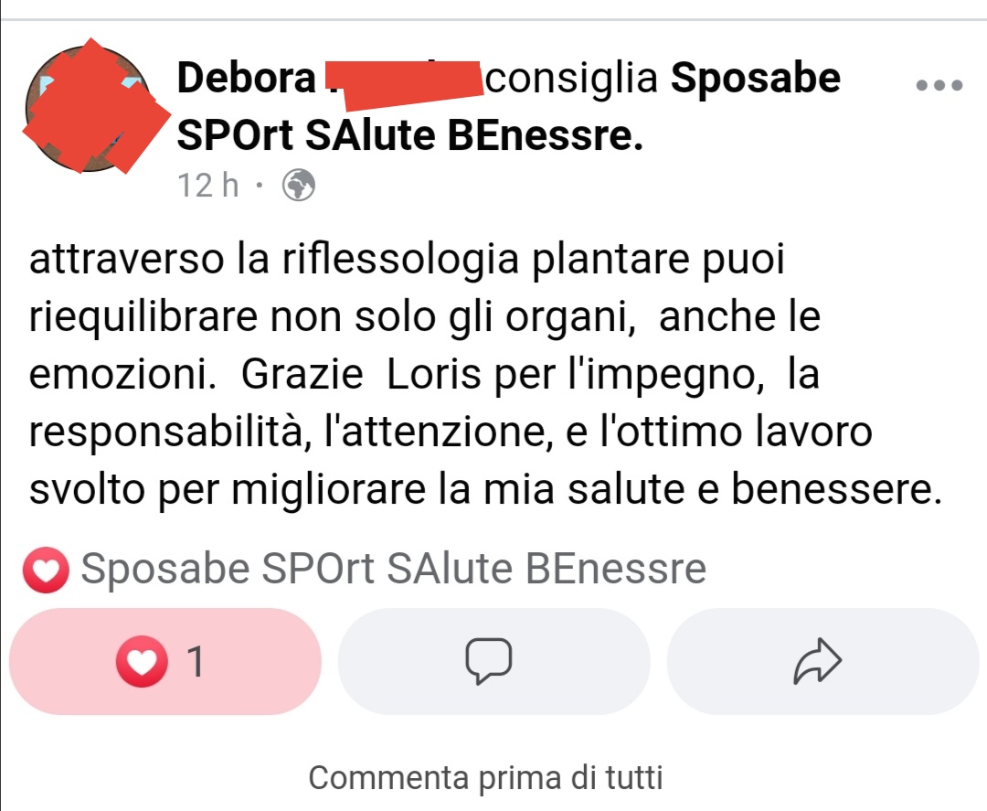This screenshot has width=987, height=811.
Task: Open the 12 h timestamp link
Action: pyautogui.click(x=208, y=185)
